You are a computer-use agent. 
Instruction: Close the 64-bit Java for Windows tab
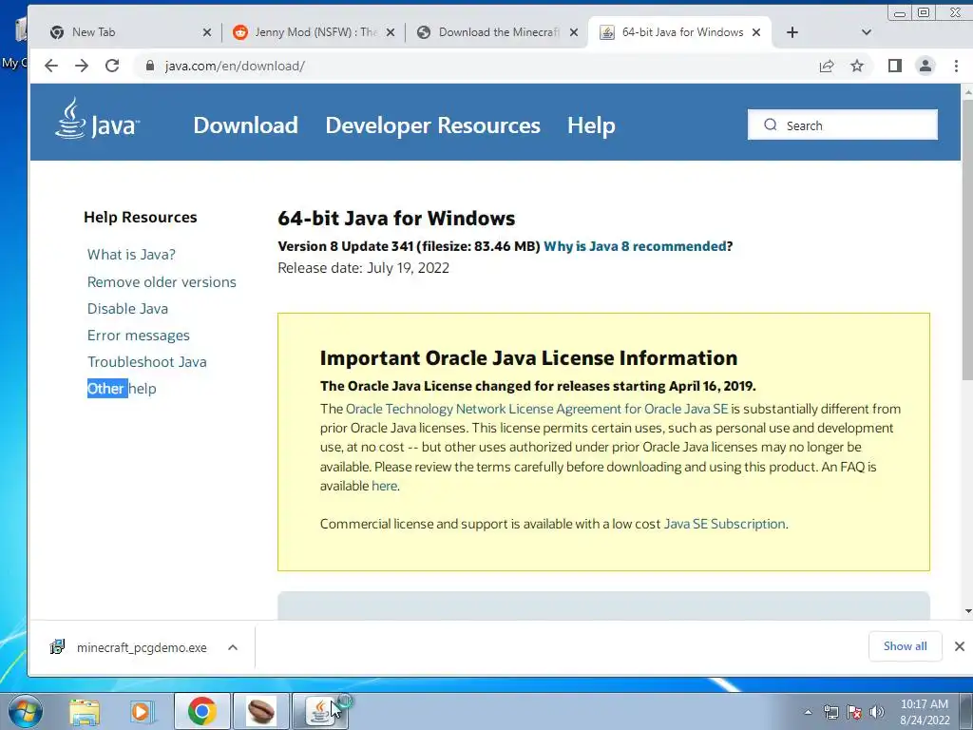(756, 32)
